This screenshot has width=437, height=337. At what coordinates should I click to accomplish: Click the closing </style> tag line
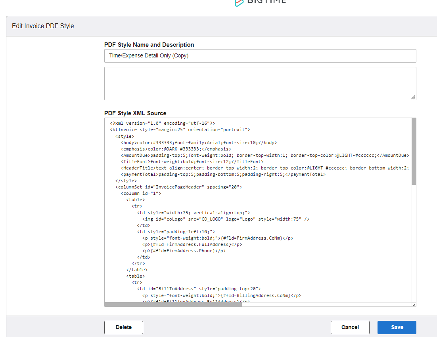[126, 181]
